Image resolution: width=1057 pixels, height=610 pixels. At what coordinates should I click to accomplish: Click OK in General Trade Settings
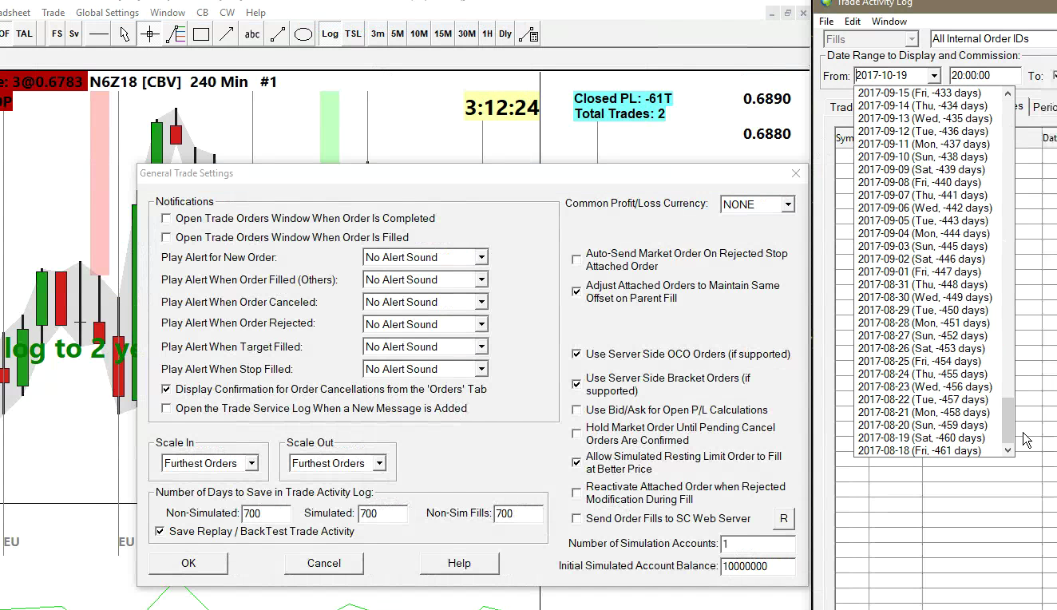click(188, 563)
